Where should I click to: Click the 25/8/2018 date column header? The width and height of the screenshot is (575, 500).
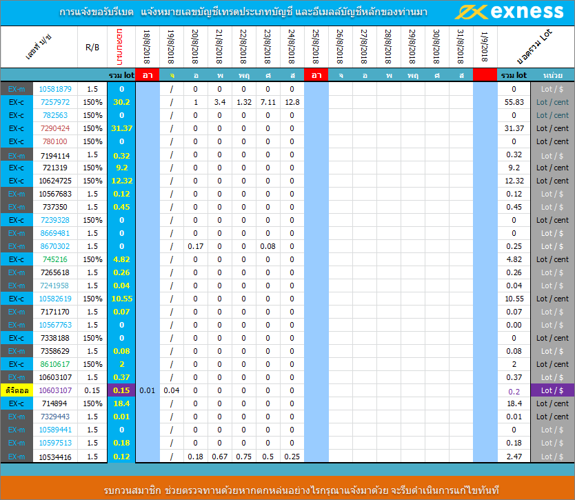pyautogui.click(x=316, y=47)
